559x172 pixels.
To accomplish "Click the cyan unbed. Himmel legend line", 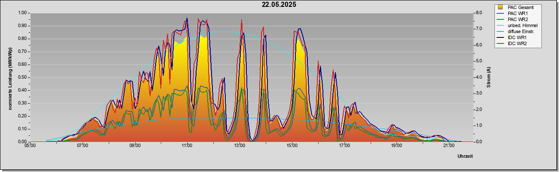I will tap(501, 25).
